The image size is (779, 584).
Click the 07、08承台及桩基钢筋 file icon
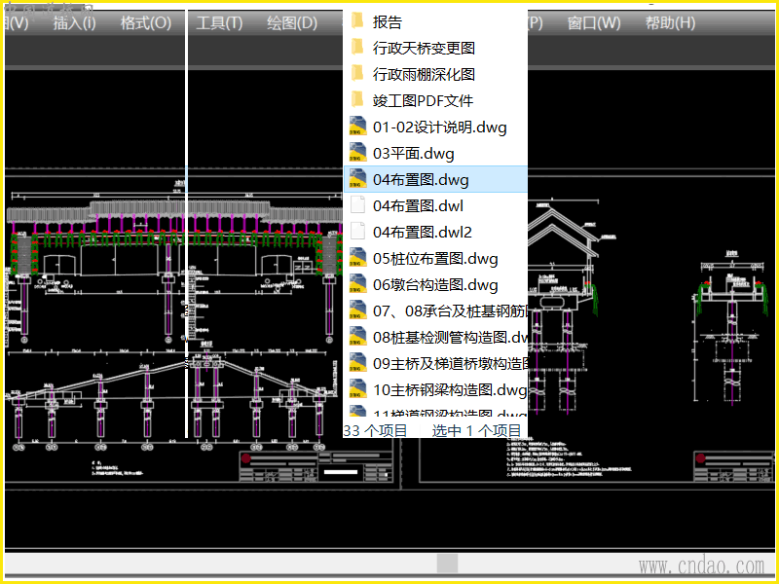[x=357, y=310]
